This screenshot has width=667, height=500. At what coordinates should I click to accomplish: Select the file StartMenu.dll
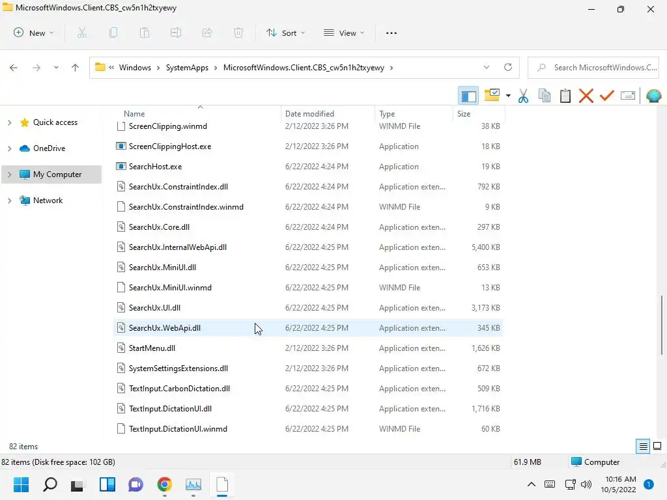308,348
